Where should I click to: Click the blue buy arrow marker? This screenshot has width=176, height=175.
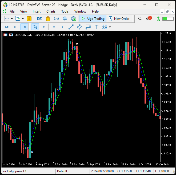pos(32,152)
